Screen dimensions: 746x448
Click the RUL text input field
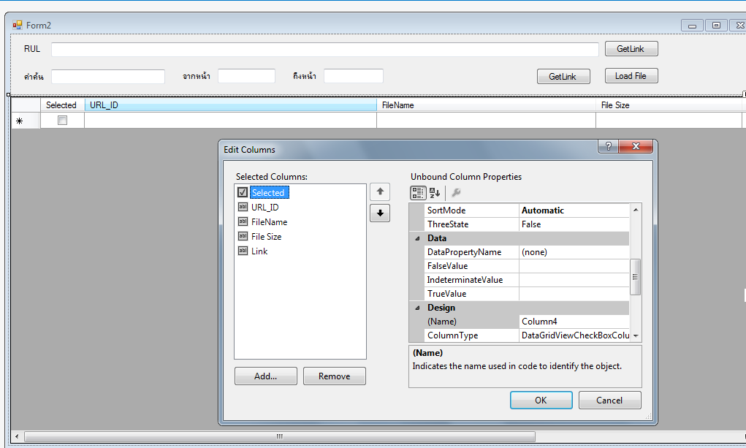tap(325, 50)
